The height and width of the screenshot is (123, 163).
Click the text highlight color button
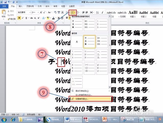point(48,18)
